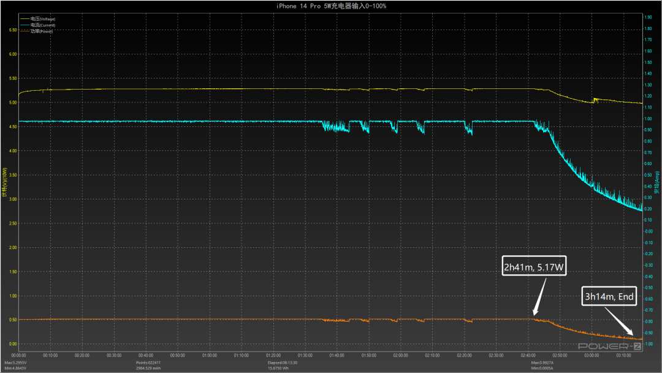The height and width of the screenshot is (373, 662).
Task: Click the chart title iPhone 14 Pro 5W
Action: [x=331, y=6]
